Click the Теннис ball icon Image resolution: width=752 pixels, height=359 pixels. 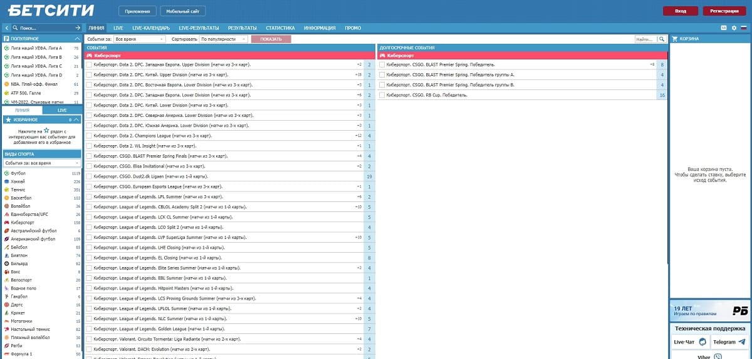click(7, 190)
